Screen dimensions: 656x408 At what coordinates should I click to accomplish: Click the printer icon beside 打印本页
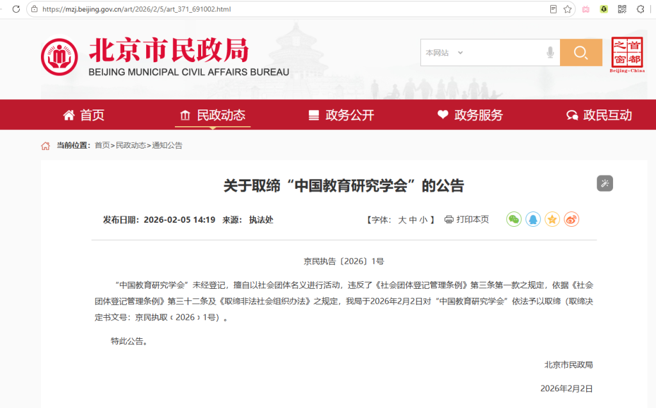[x=449, y=220]
